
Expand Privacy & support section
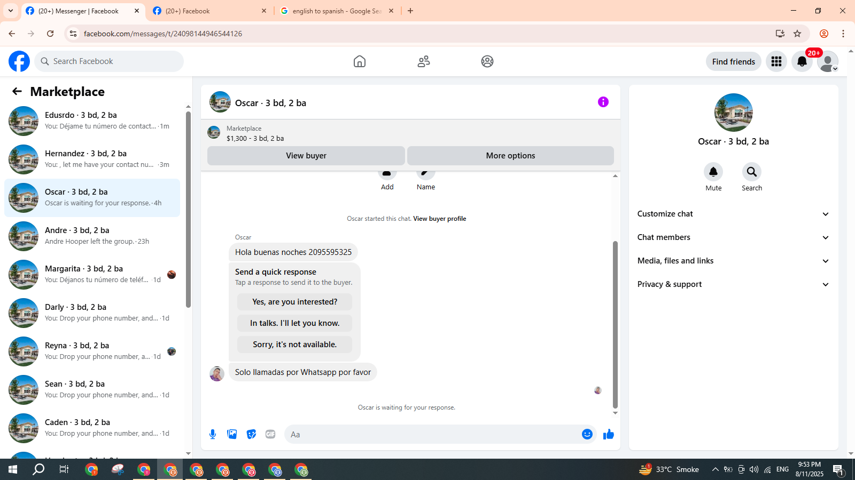pos(734,284)
